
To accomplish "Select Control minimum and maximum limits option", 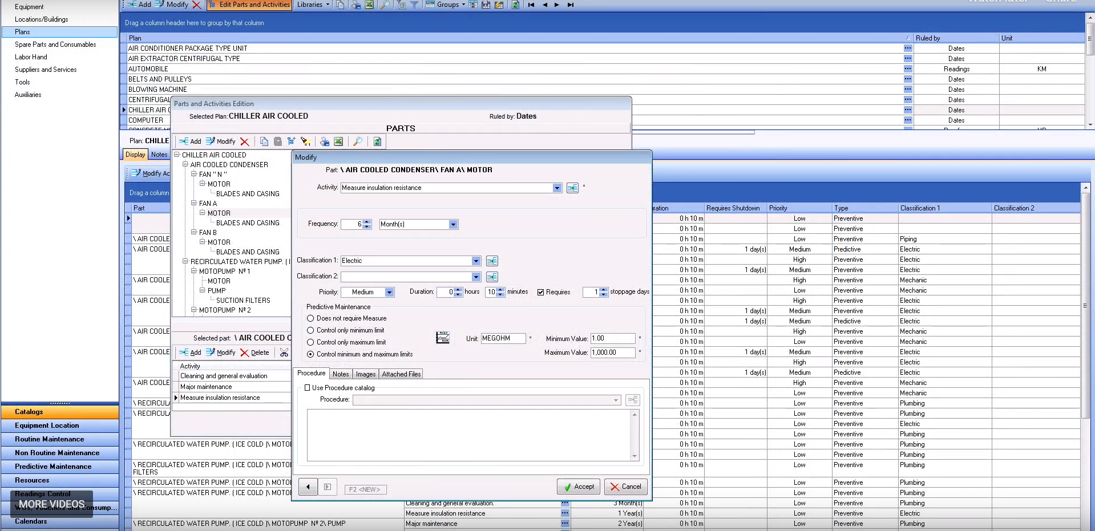I will click(x=310, y=354).
